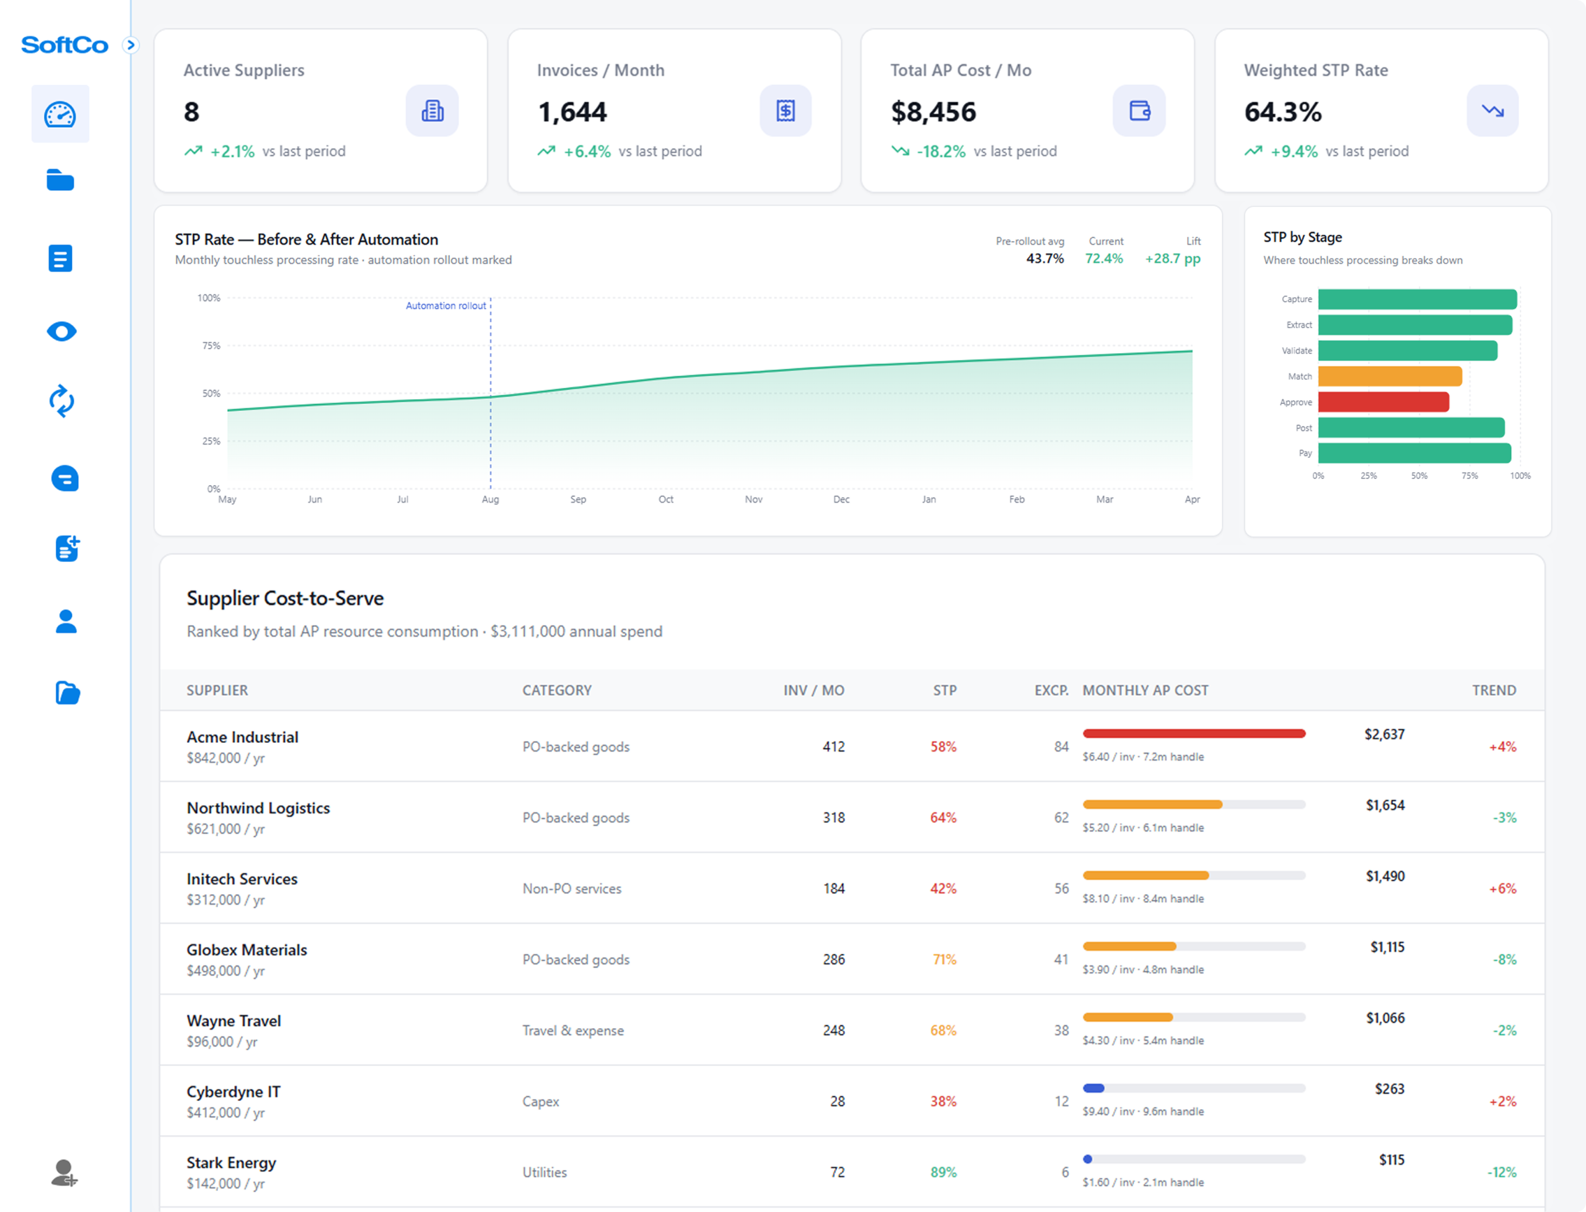The width and height of the screenshot is (1586, 1212).
Task: Open the chat bubble sidebar icon
Action: coord(65,478)
